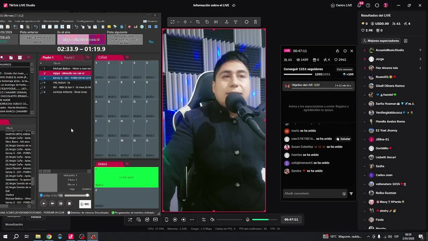Click the Usuarios button
The width and height of the screenshot is (428, 241).
(x=150, y=21)
